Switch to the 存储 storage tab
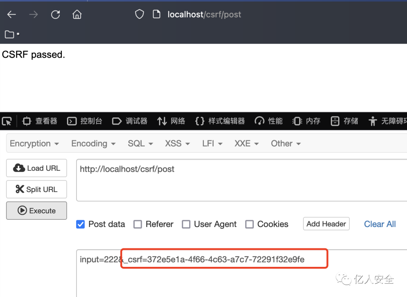The image size is (407, 297). (x=344, y=121)
